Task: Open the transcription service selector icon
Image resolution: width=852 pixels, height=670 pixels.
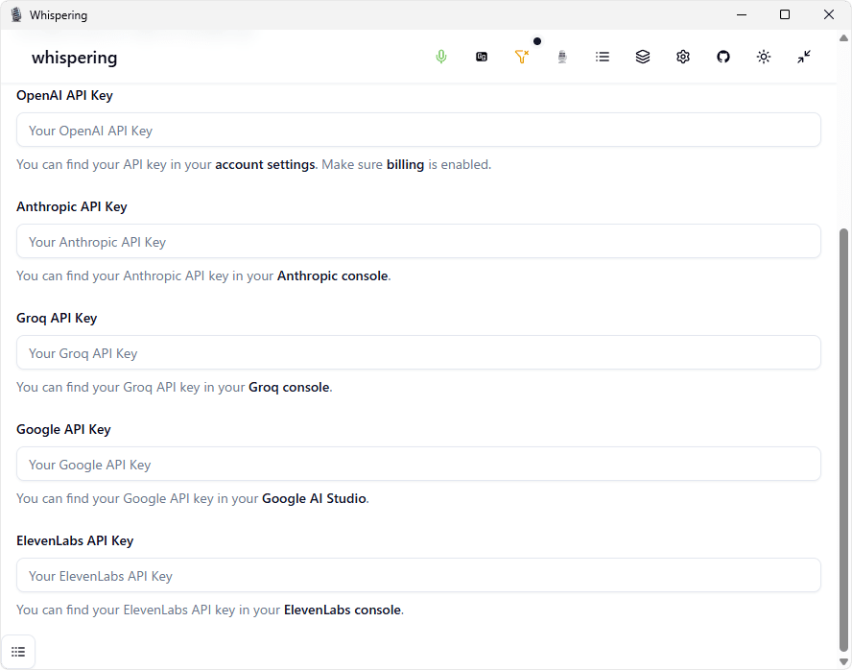Action: [482, 57]
